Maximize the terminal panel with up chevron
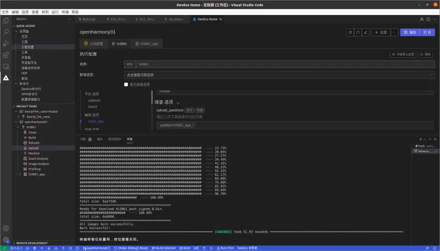 pyautogui.click(x=430, y=139)
